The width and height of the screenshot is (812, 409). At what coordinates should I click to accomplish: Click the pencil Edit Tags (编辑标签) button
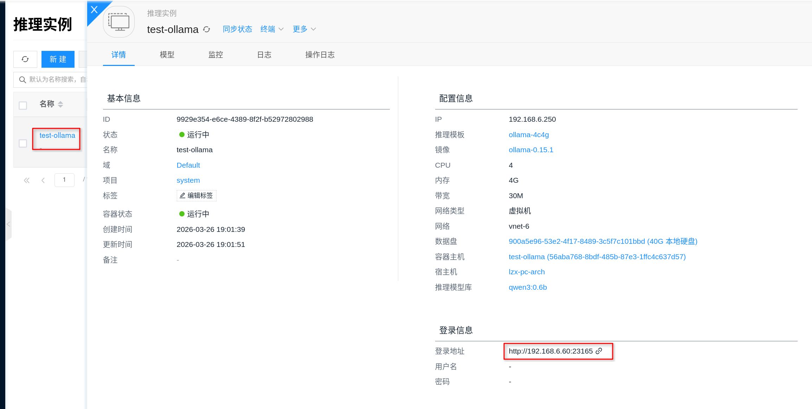[196, 196]
